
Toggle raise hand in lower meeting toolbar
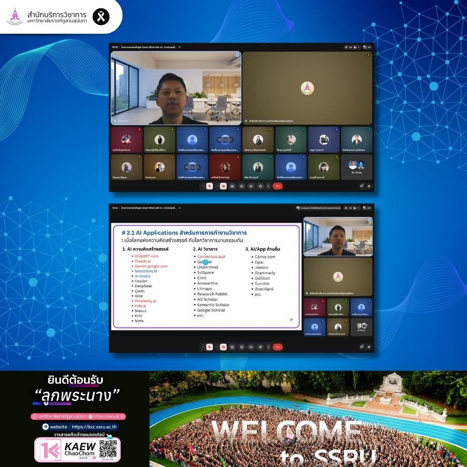pyautogui.click(x=260, y=347)
